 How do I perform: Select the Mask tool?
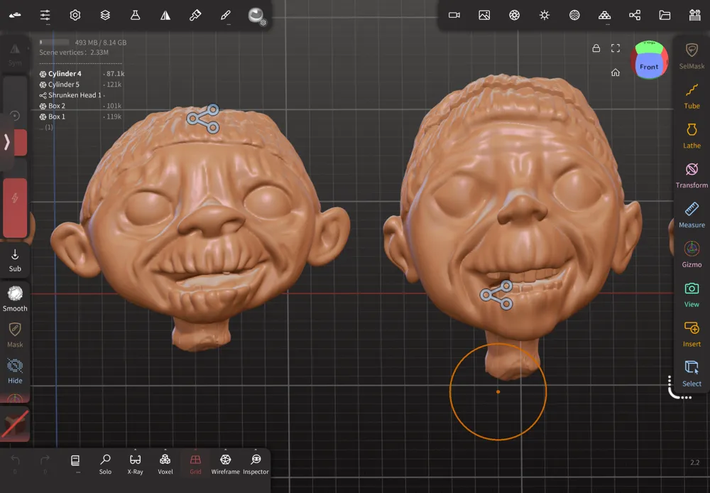click(15, 335)
